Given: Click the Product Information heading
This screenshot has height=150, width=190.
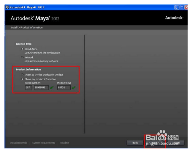Looking at the screenshot, I should [28, 69].
